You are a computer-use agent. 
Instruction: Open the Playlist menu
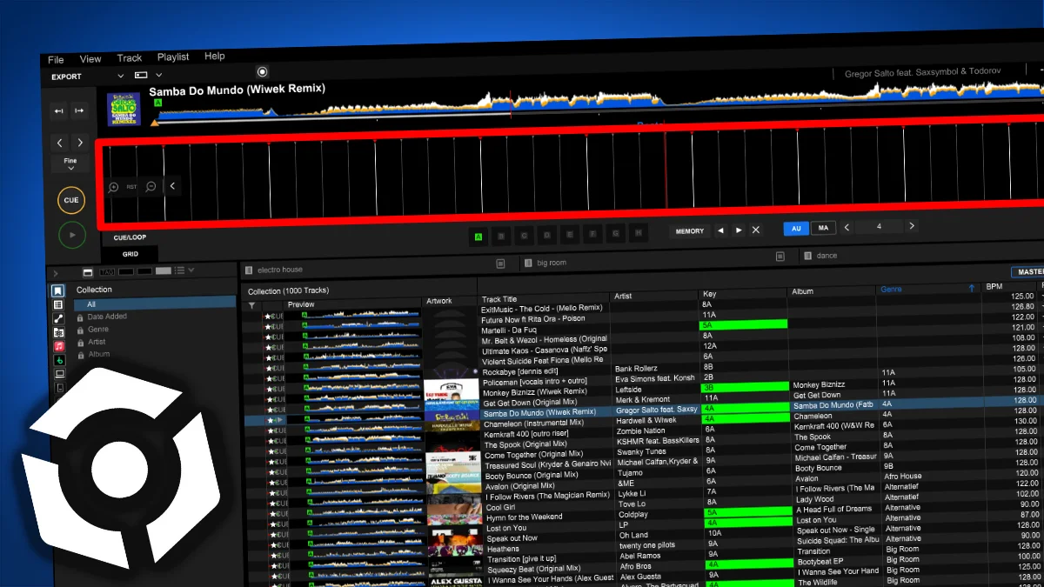173,57
